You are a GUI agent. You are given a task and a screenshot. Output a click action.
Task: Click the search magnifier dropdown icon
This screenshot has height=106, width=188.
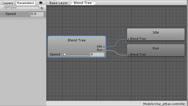pos(6,8)
